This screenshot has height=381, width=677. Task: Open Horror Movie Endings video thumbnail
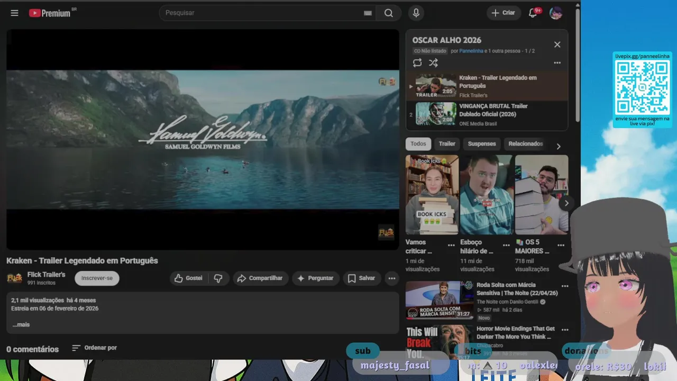(x=439, y=342)
